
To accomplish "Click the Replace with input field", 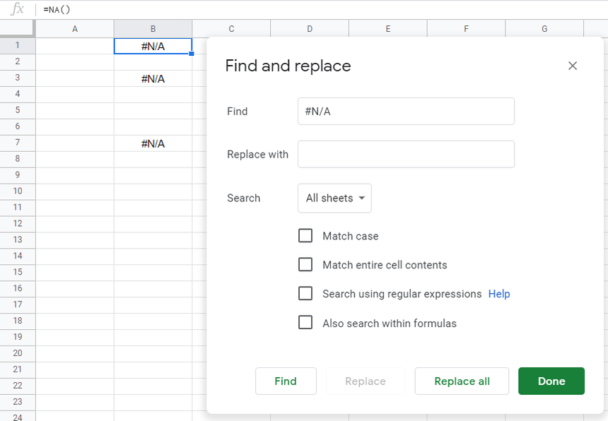I will (406, 154).
